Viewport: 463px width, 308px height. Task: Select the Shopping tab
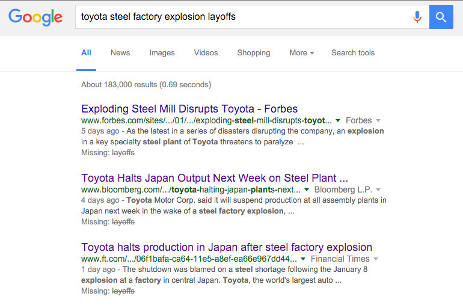(x=253, y=53)
